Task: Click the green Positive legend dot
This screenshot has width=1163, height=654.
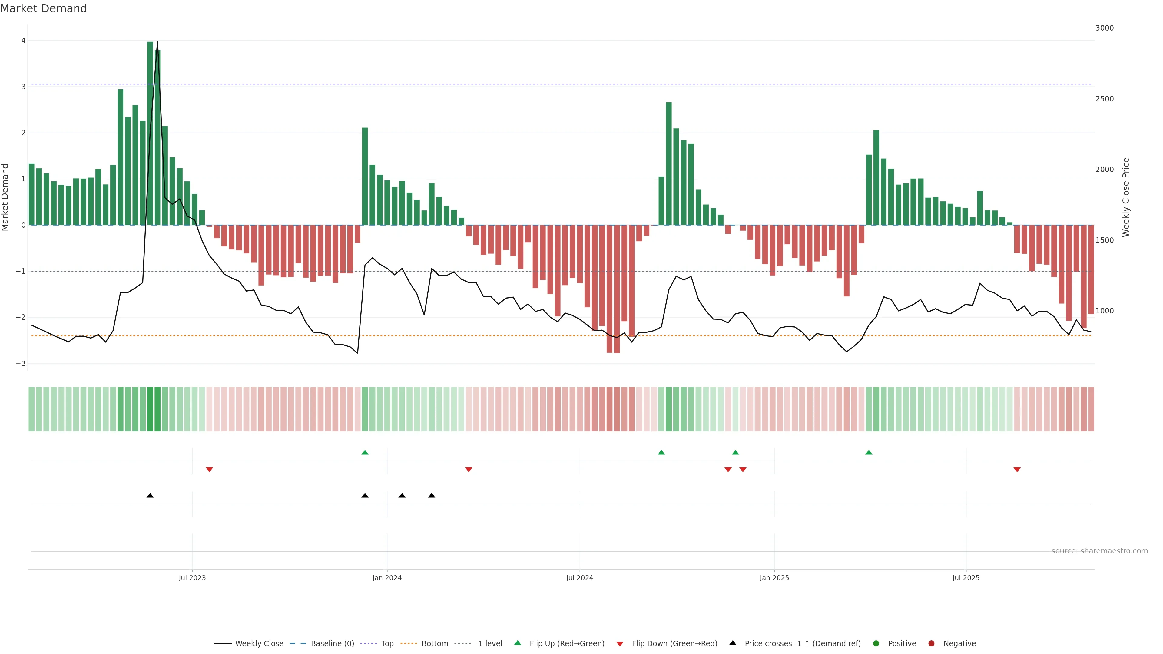Action: (x=876, y=644)
